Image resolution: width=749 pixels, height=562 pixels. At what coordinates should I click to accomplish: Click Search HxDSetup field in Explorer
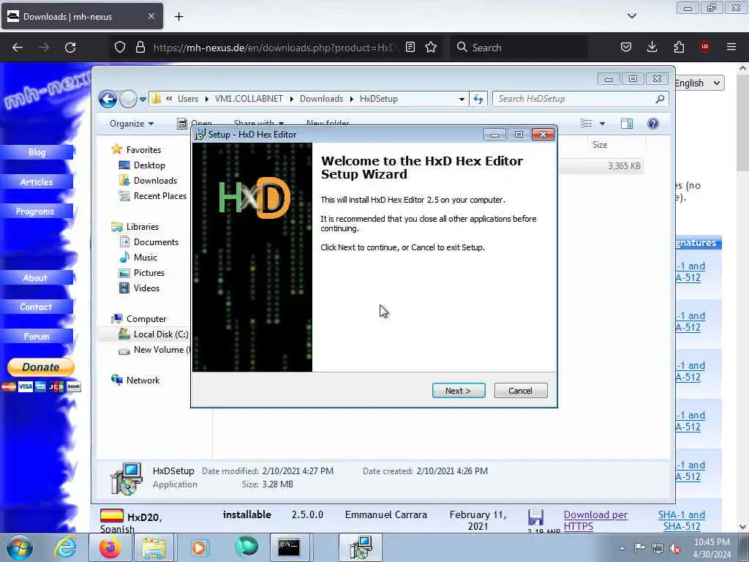pos(580,99)
